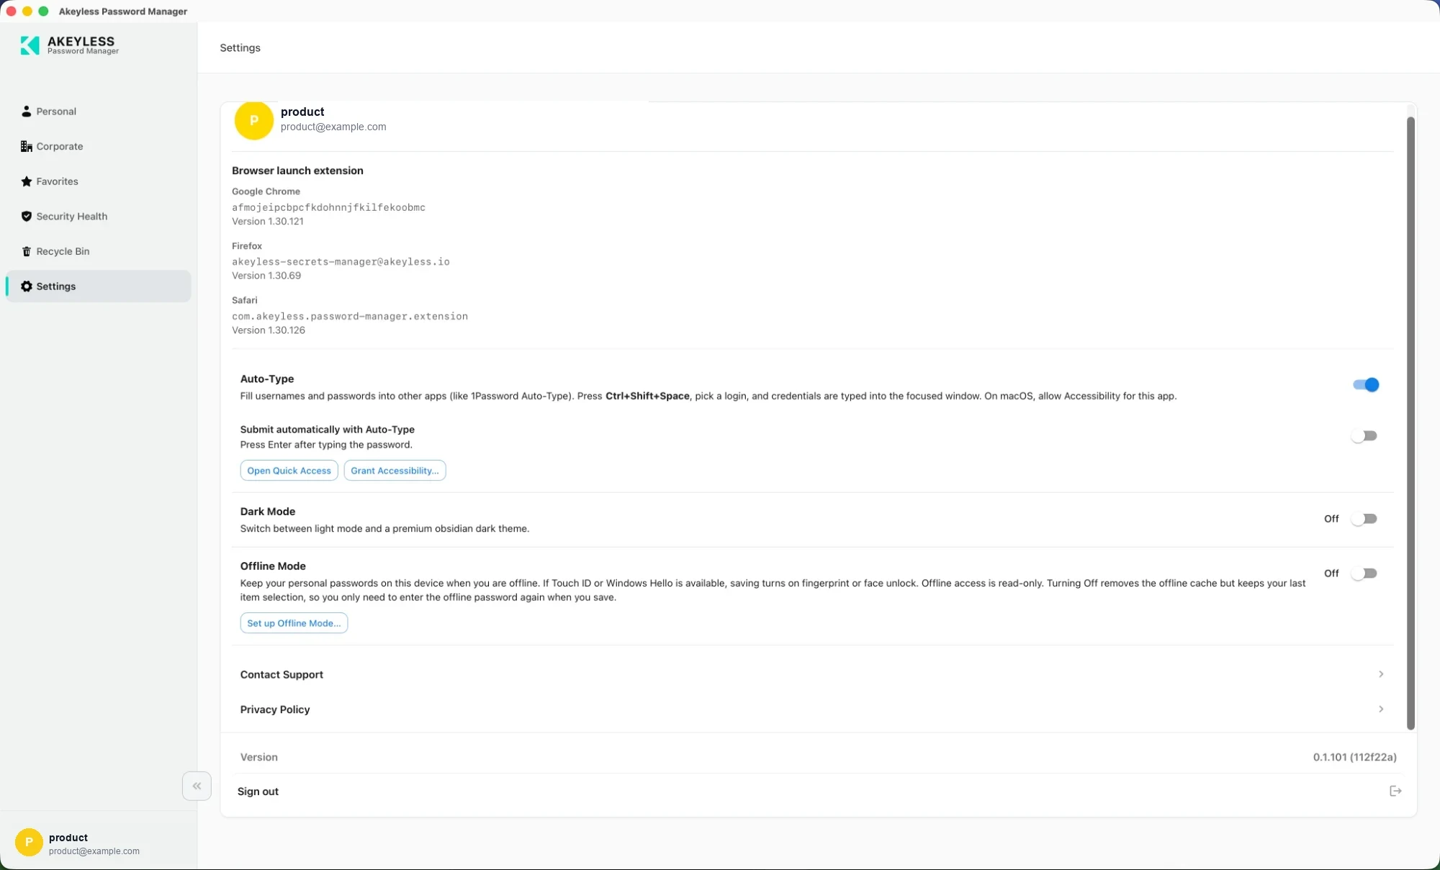This screenshot has width=1440, height=870.
Task: Click the Grant Accessibility... button
Action: [x=395, y=471]
